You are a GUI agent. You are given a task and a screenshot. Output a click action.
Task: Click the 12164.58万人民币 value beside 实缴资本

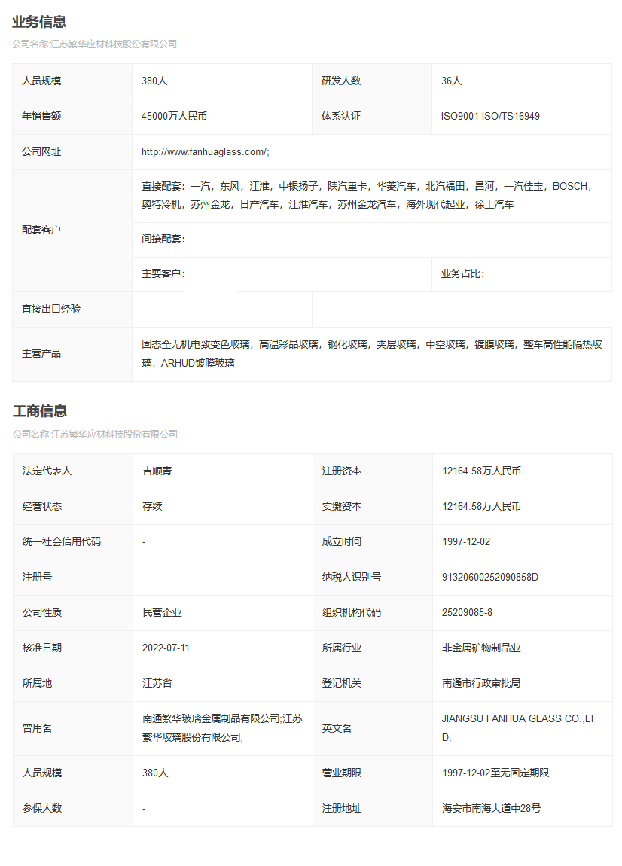click(x=482, y=507)
